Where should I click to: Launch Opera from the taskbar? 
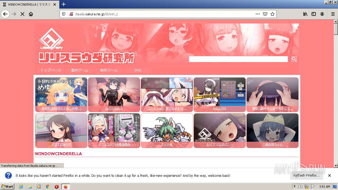[57, 187]
